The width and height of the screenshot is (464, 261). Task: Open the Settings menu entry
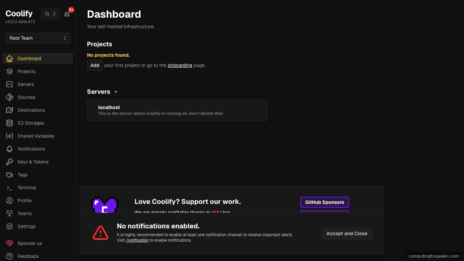point(26,226)
